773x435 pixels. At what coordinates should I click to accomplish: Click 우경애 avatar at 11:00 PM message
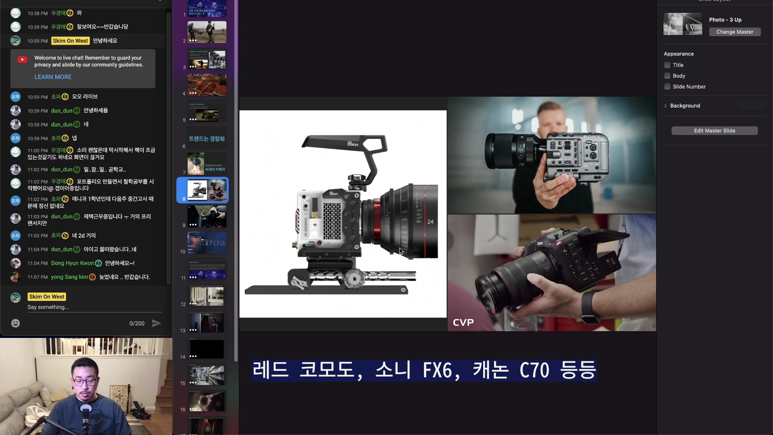coord(15,151)
